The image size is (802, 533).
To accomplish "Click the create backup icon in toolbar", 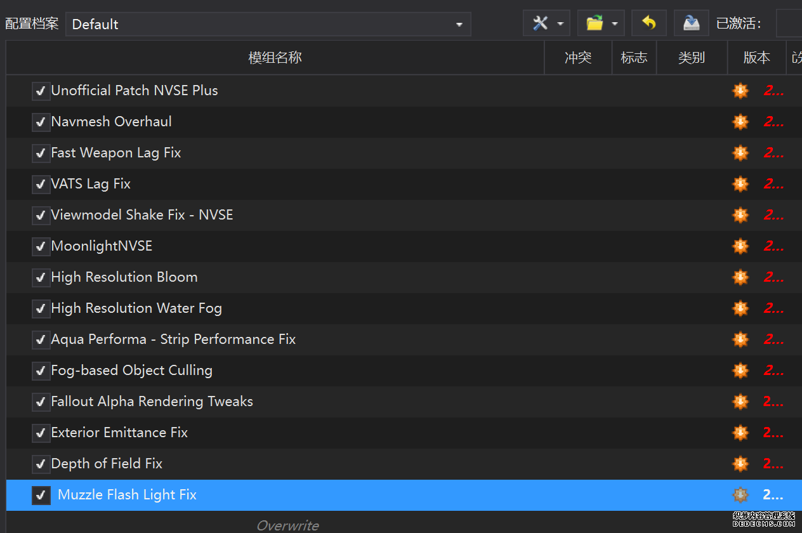I will 691,23.
